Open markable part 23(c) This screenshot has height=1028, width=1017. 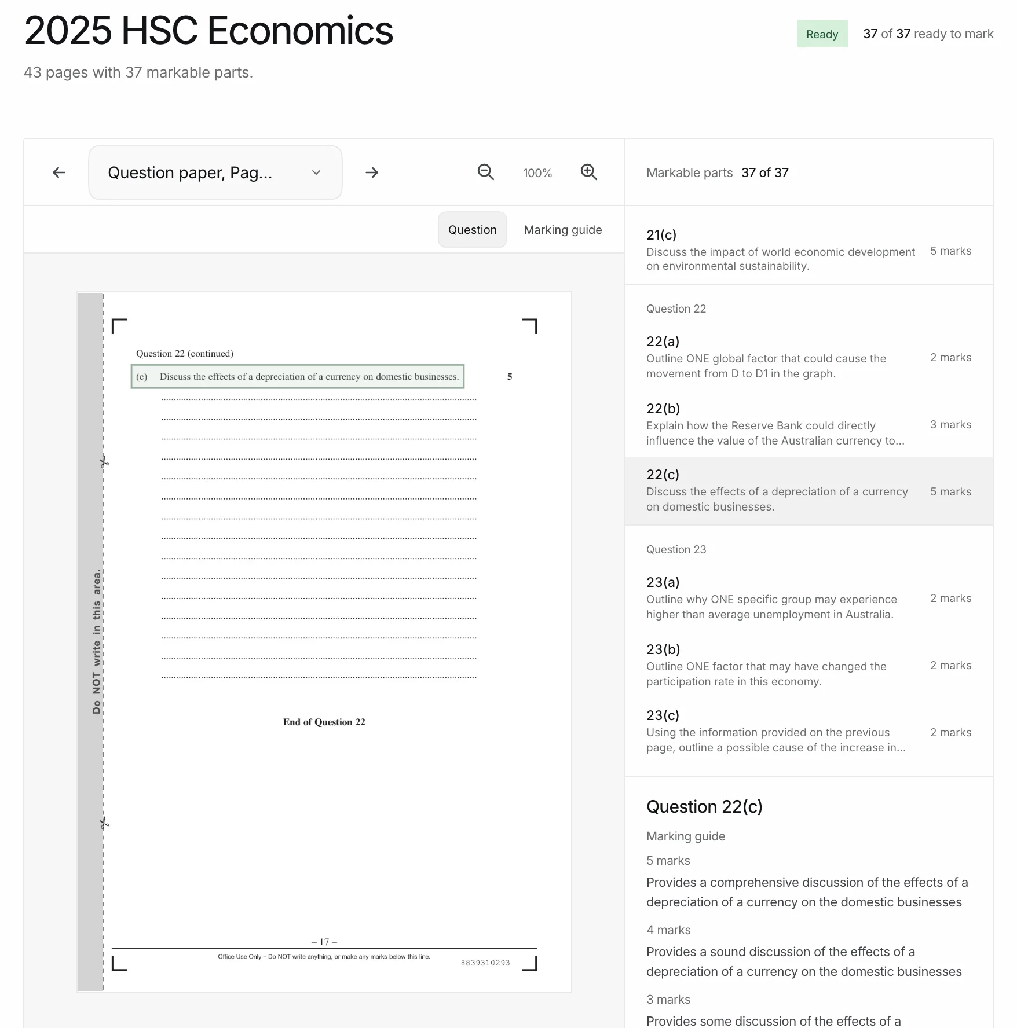tap(809, 732)
